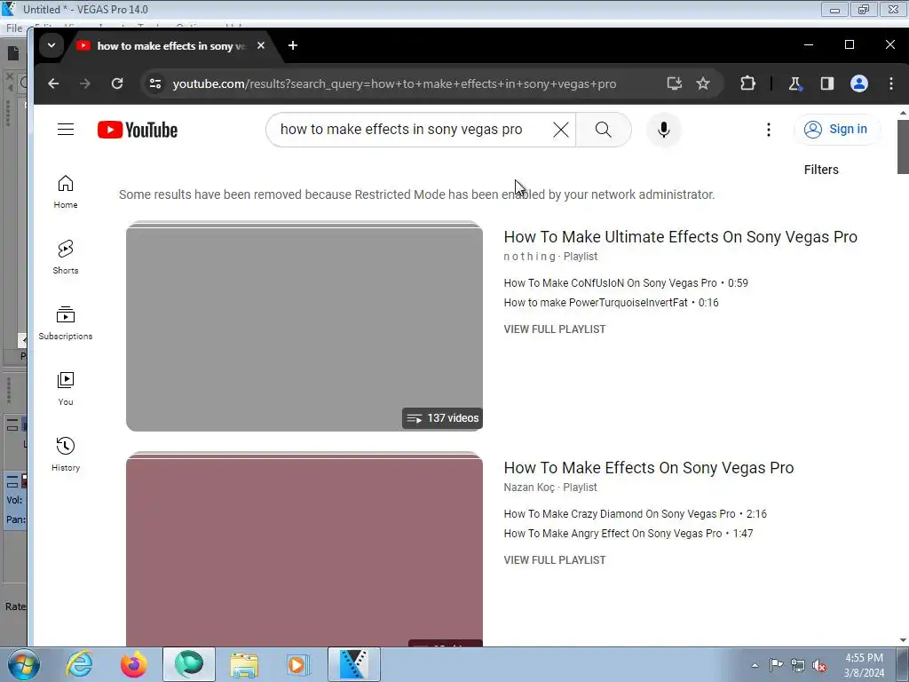Open Nazan Koç playlist thumbnail

click(304, 550)
